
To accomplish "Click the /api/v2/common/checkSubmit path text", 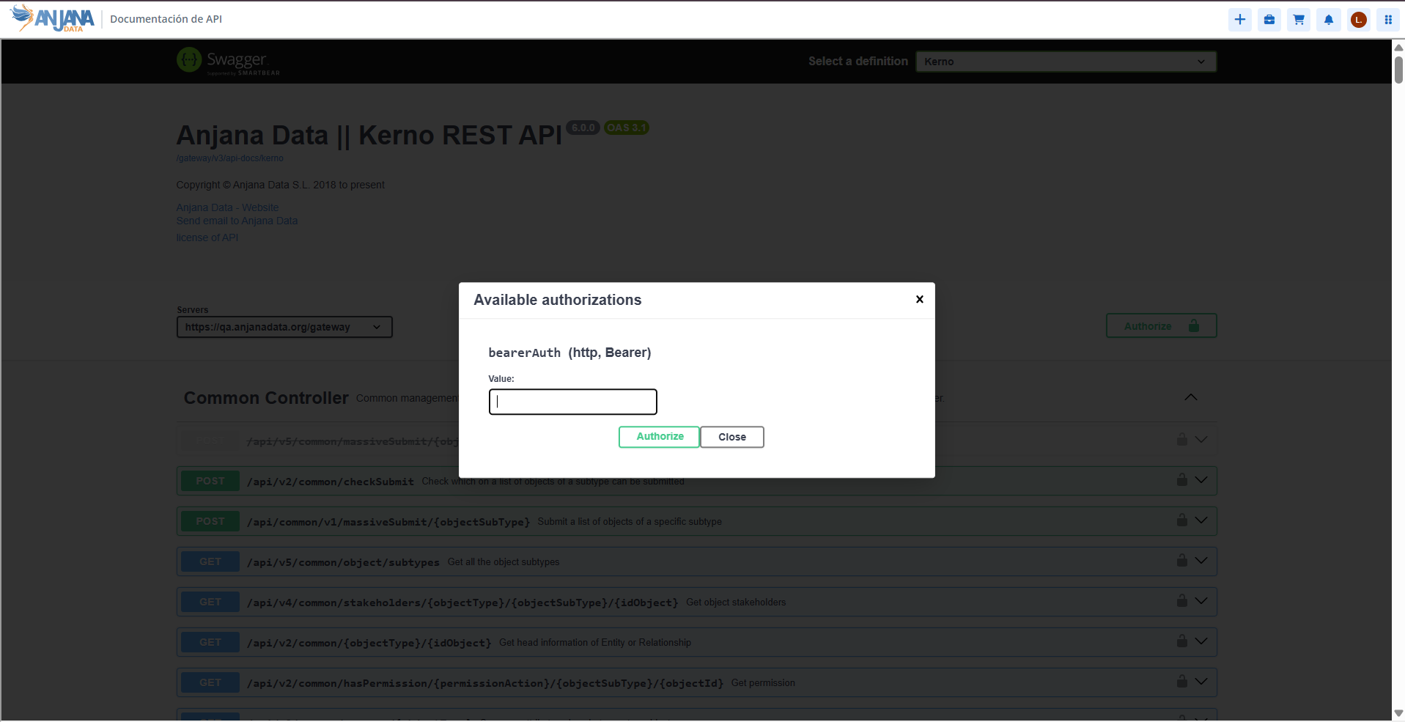I will (x=331, y=482).
